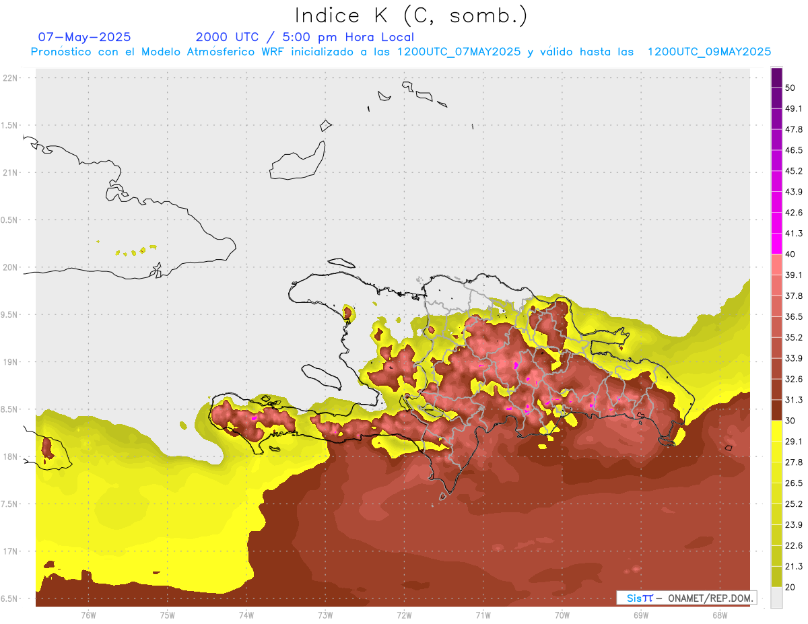Select the dark purple swatch above 50
Screen dimensions: 808x624
pos(776,77)
